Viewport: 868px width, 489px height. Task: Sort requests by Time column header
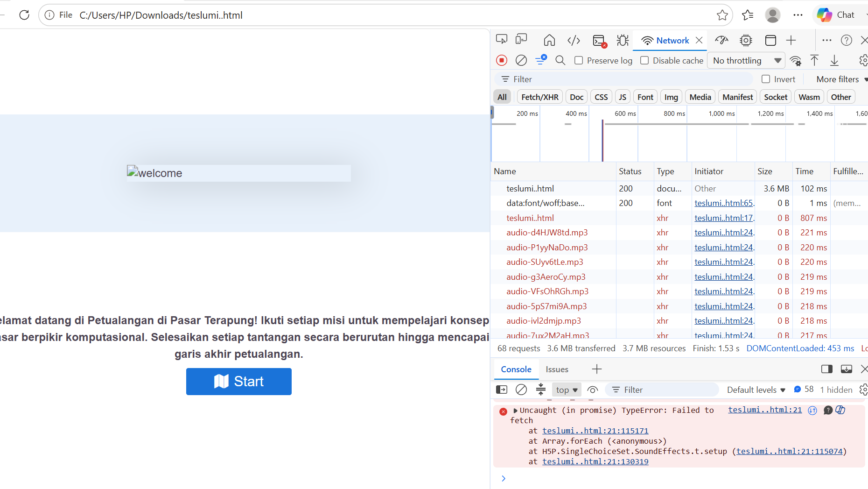(x=811, y=171)
